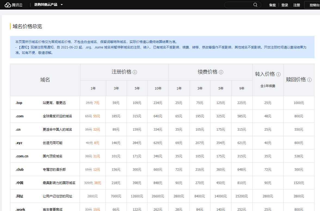This screenshot has width=320, height=211.
Task: Click info icon next to 续费价格
Action: point(221,72)
